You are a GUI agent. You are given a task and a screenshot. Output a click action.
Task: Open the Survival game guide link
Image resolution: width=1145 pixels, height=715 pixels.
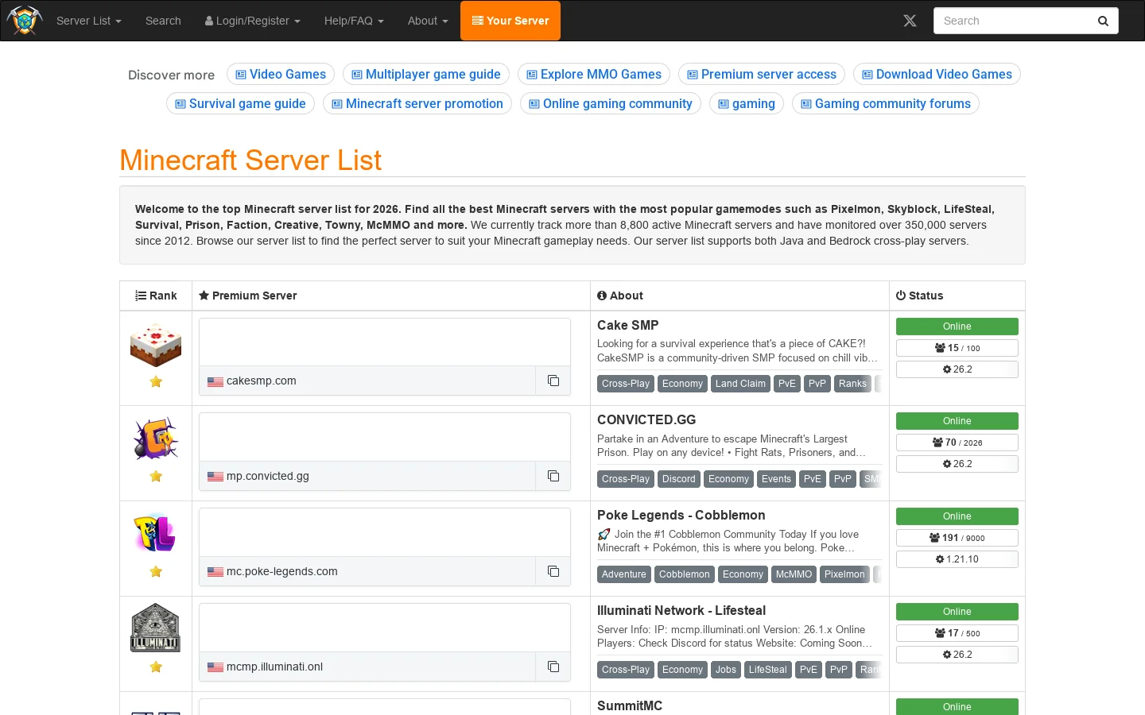240,103
